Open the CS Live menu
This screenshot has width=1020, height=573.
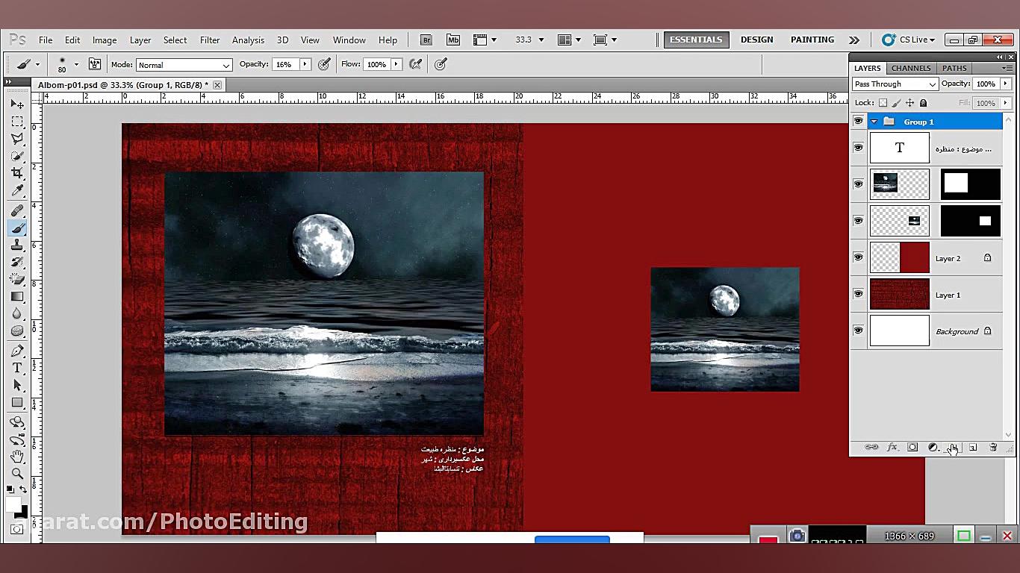click(908, 40)
